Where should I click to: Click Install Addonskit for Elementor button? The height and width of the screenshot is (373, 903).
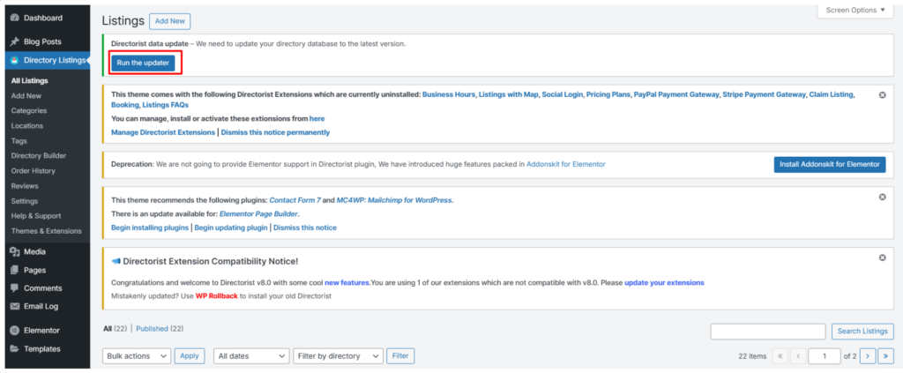click(829, 164)
